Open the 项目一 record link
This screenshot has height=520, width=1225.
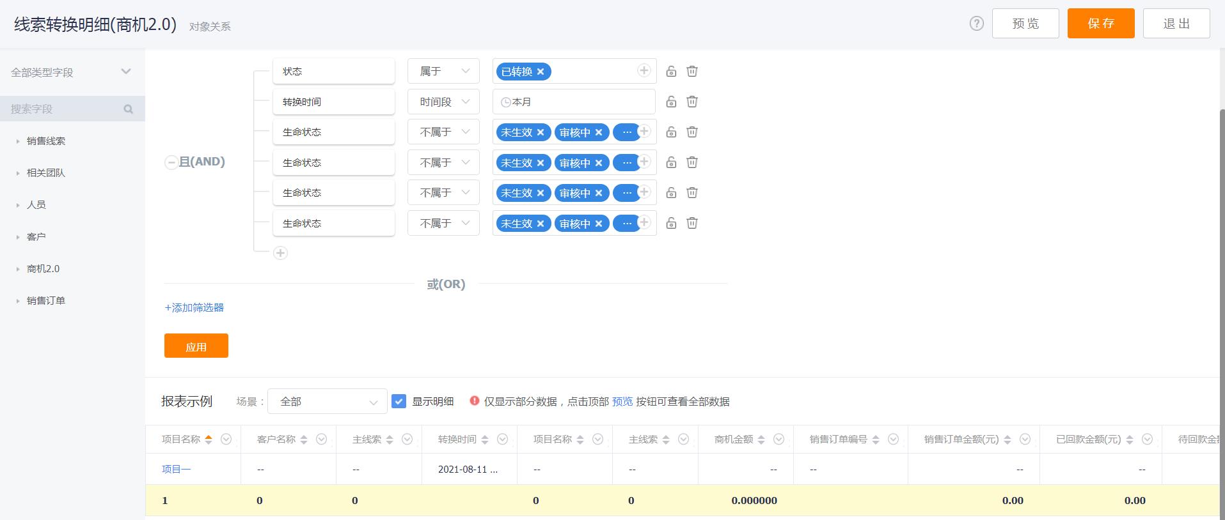176,469
